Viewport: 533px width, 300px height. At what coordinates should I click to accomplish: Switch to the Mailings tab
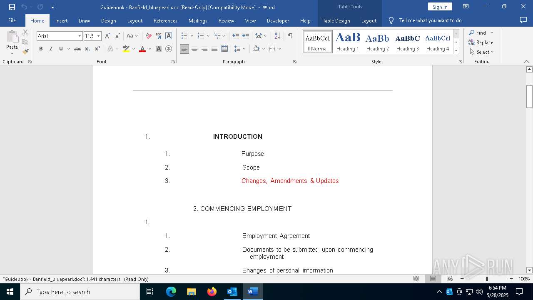pyautogui.click(x=198, y=20)
